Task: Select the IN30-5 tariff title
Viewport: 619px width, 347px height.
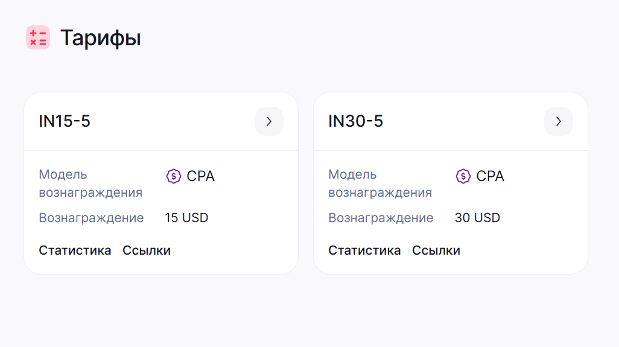Action: tap(356, 121)
